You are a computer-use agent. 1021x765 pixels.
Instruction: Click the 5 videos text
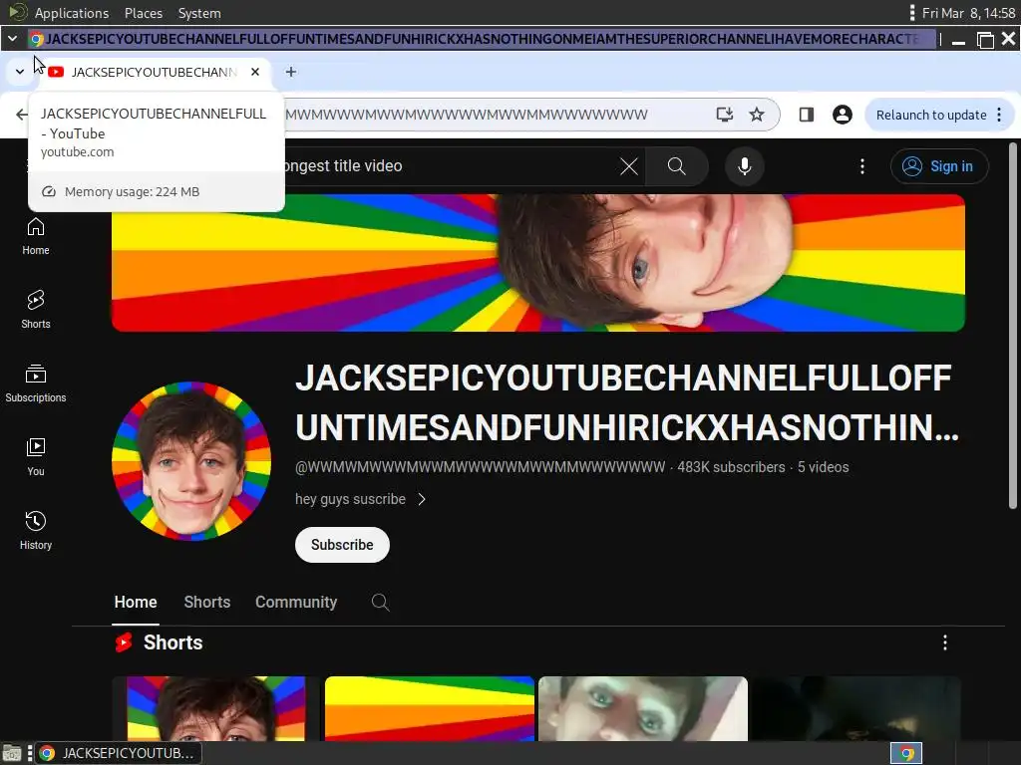pos(823,467)
